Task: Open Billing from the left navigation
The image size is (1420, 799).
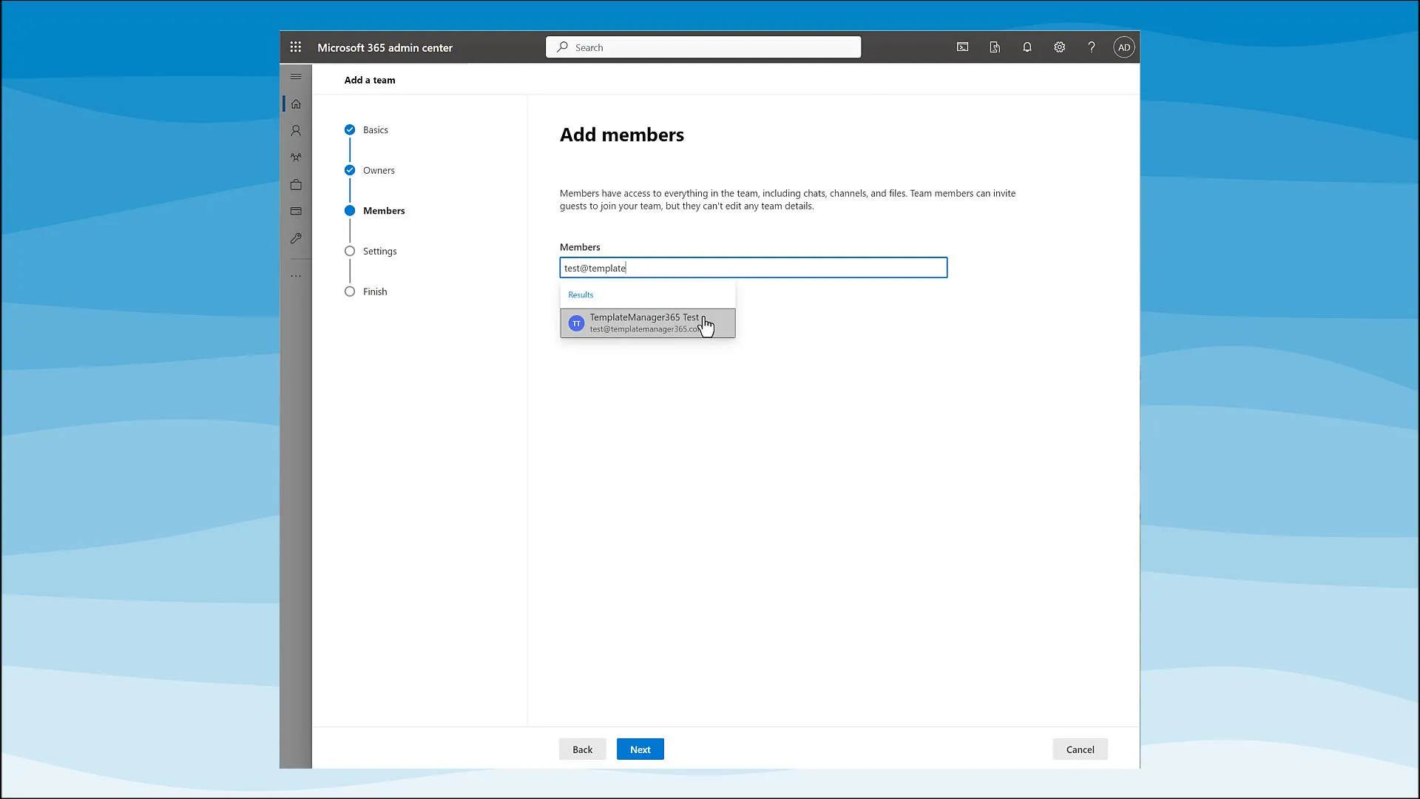Action: (x=296, y=211)
